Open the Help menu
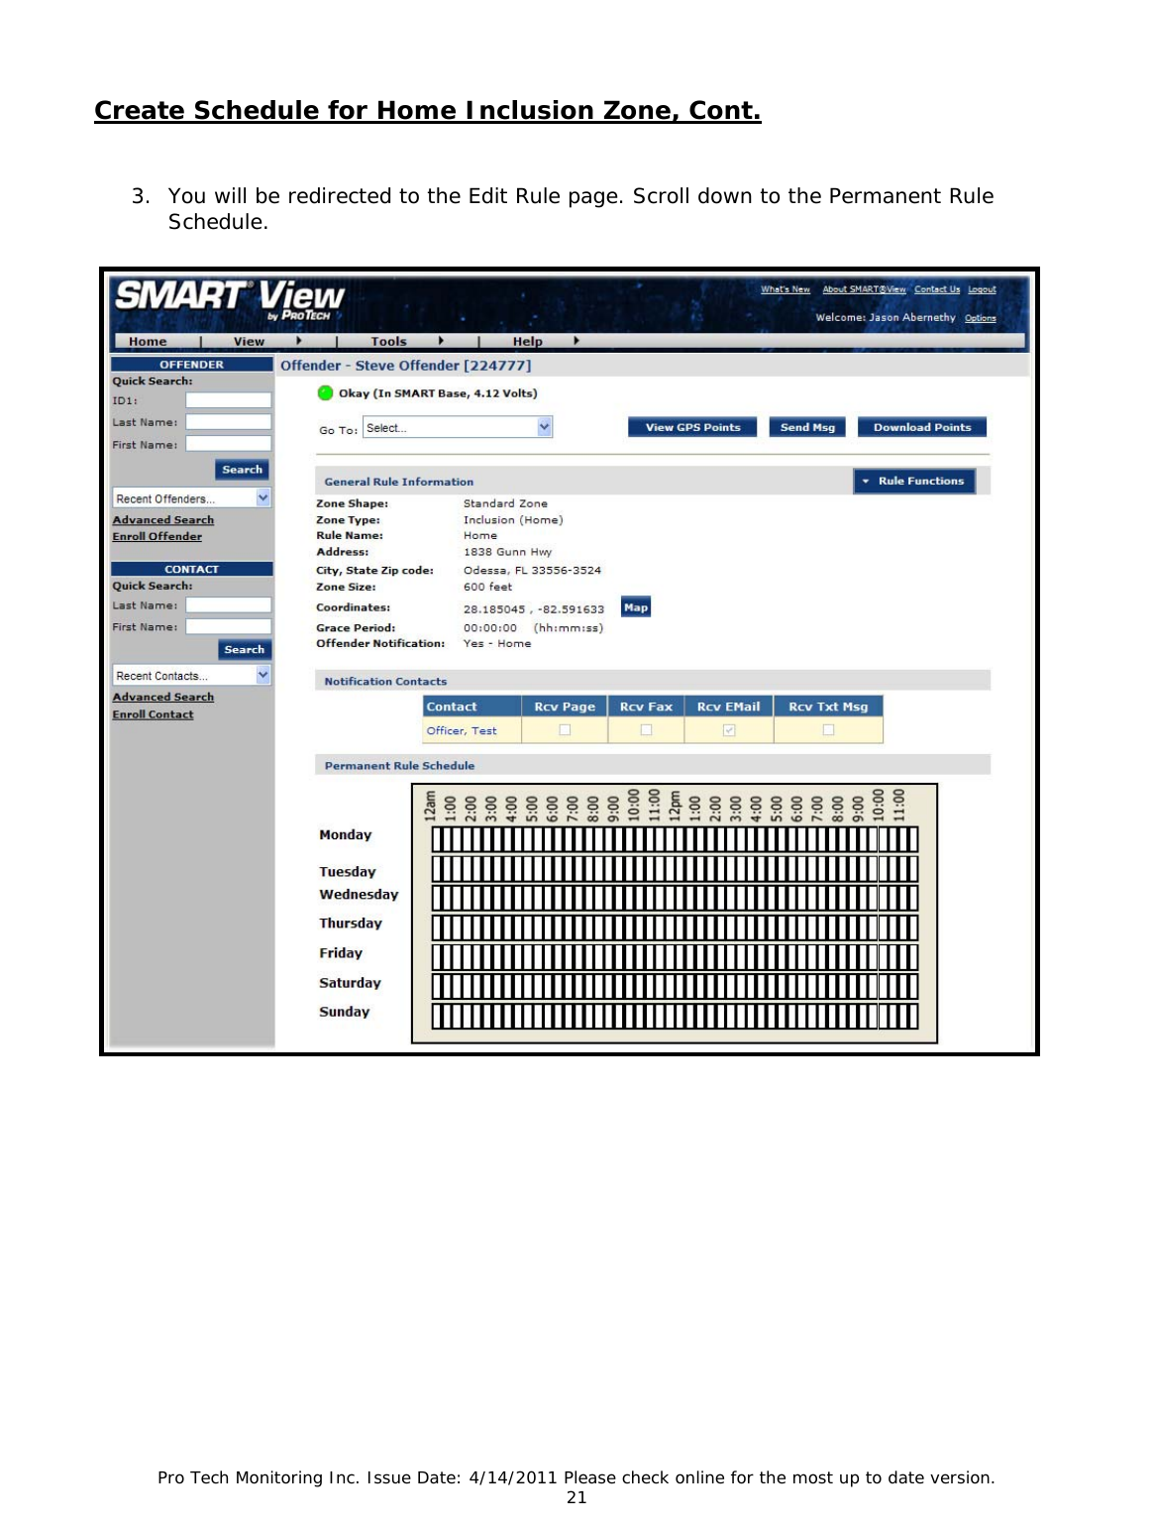This screenshot has width=1154, height=1526. click(527, 342)
